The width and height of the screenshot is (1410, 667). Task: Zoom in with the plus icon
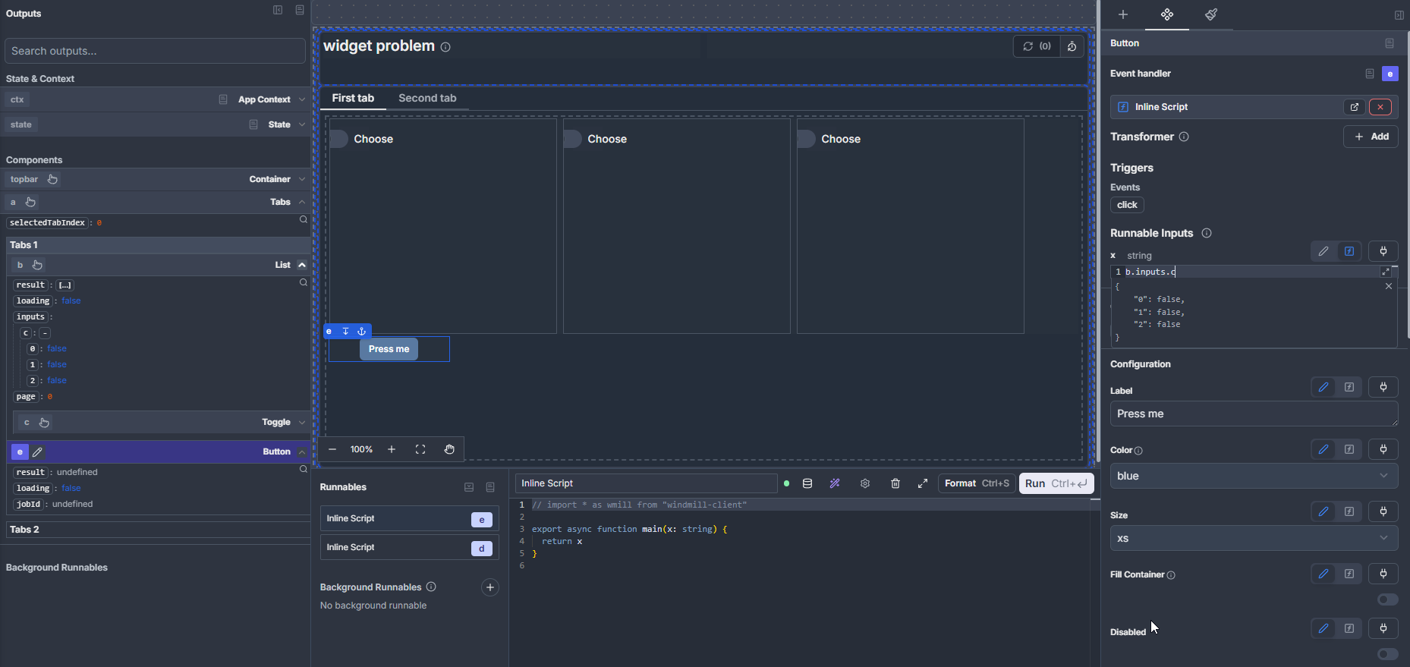pos(392,449)
